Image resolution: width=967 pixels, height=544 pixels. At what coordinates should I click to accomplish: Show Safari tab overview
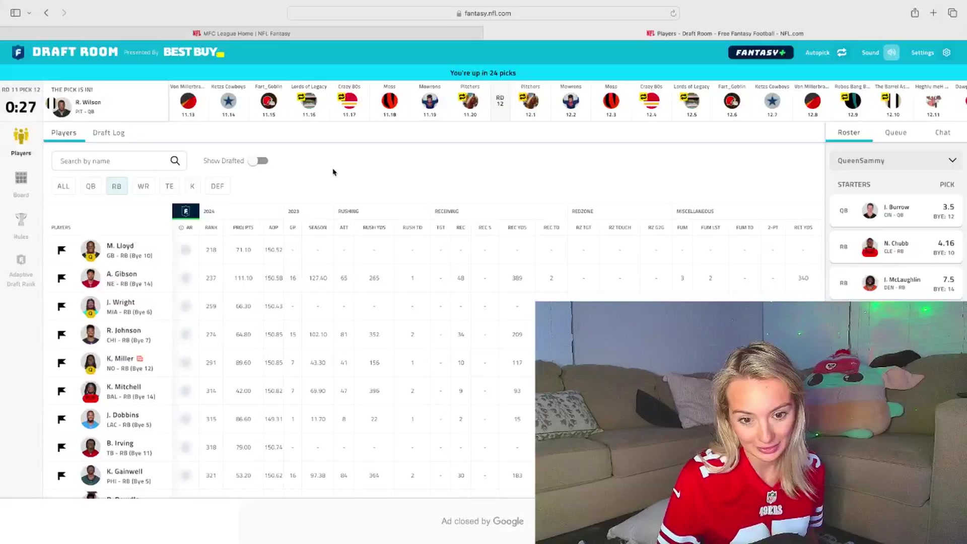(x=952, y=13)
